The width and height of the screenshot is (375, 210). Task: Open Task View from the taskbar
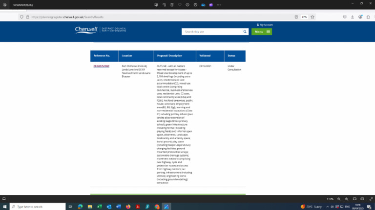tap(70, 207)
